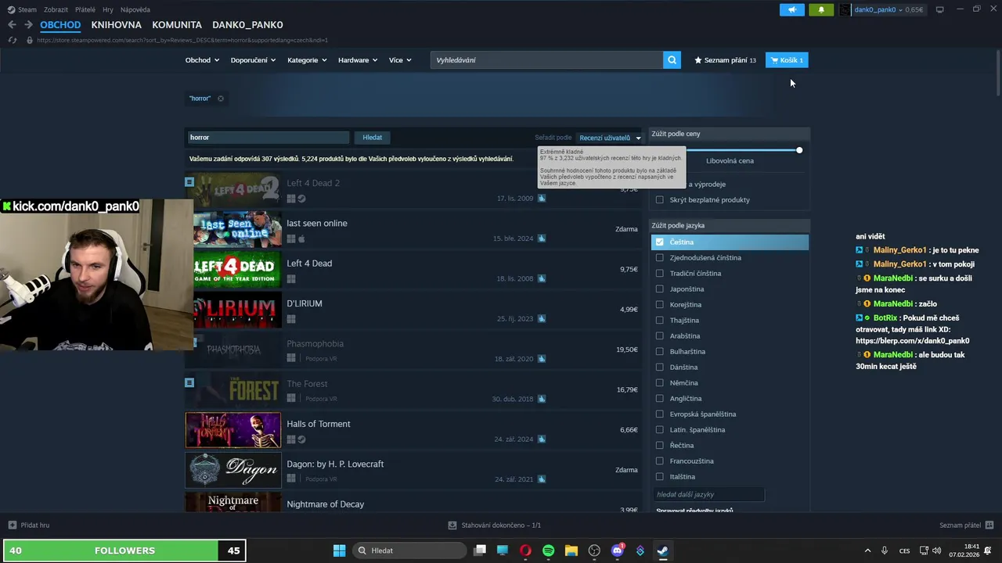Click the thumbs-up review icon for Phasmophobia

(x=542, y=359)
